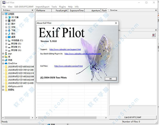Close the Folders panel
The height and width of the screenshot is (125, 159).
point(32,10)
